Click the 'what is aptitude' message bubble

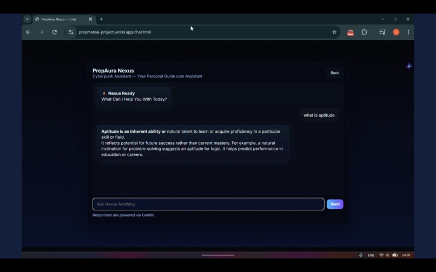[x=319, y=115]
